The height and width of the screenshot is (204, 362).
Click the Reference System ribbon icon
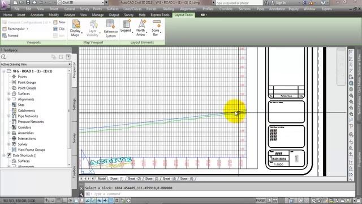click(110, 24)
